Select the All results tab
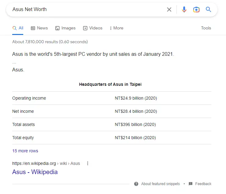This screenshot has height=194, width=226. [x=18, y=28]
